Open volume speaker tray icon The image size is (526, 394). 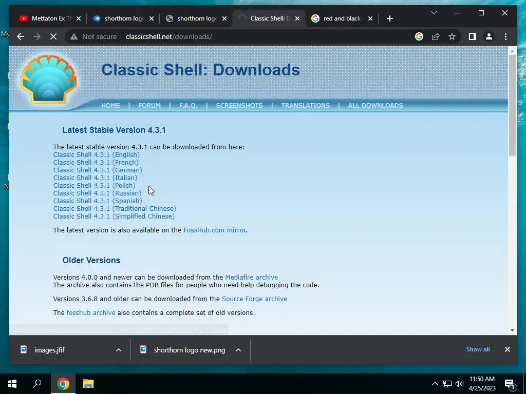tap(459, 384)
